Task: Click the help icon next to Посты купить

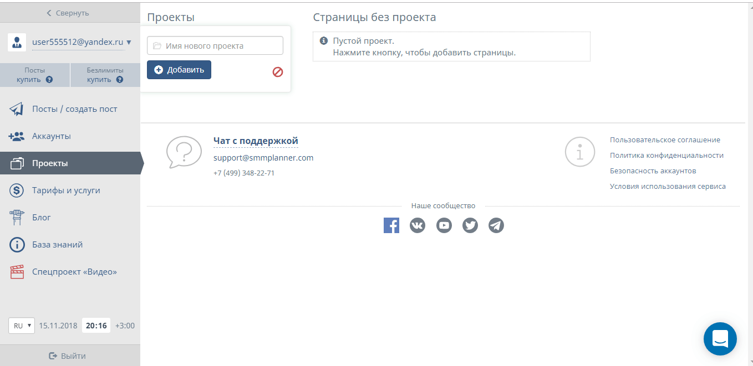Action: [49, 80]
